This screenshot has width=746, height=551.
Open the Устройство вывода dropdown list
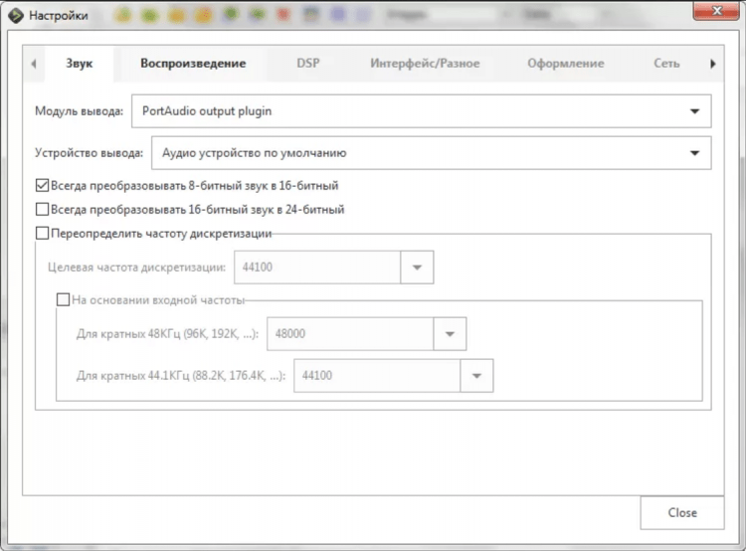click(x=694, y=153)
